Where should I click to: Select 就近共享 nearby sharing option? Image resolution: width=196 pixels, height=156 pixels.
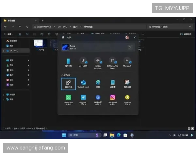tap(68, 84)
